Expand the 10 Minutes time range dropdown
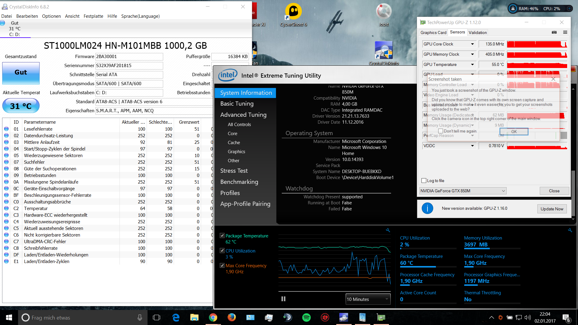Image resolution: width=578 pixels, height=325 pixels. point(368,299)
